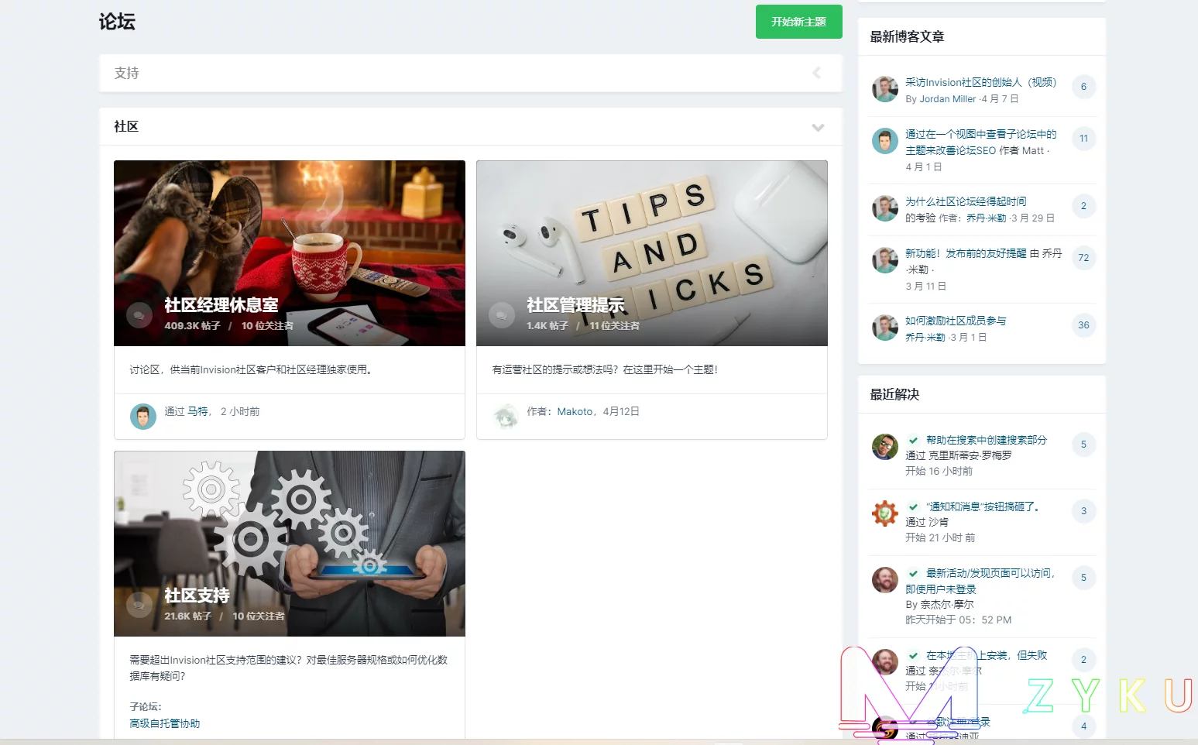Open blog post 采访Invision社区的创始人
This screenshot has height=745, width=1198.
[x=980, y=82]
